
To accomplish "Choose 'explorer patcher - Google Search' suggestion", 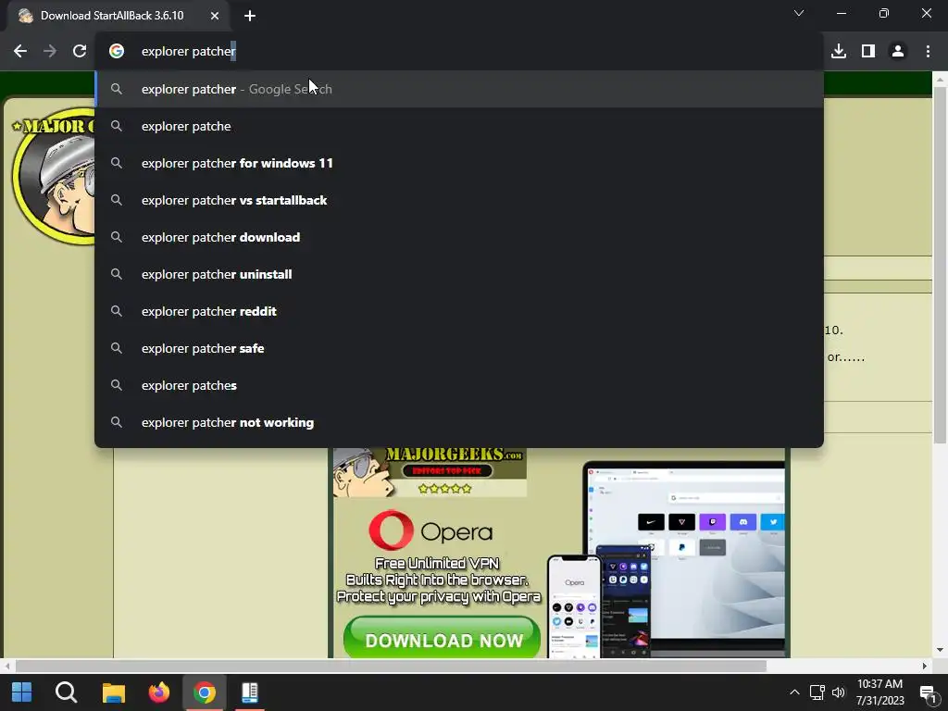I will click(x=459, y=89).
